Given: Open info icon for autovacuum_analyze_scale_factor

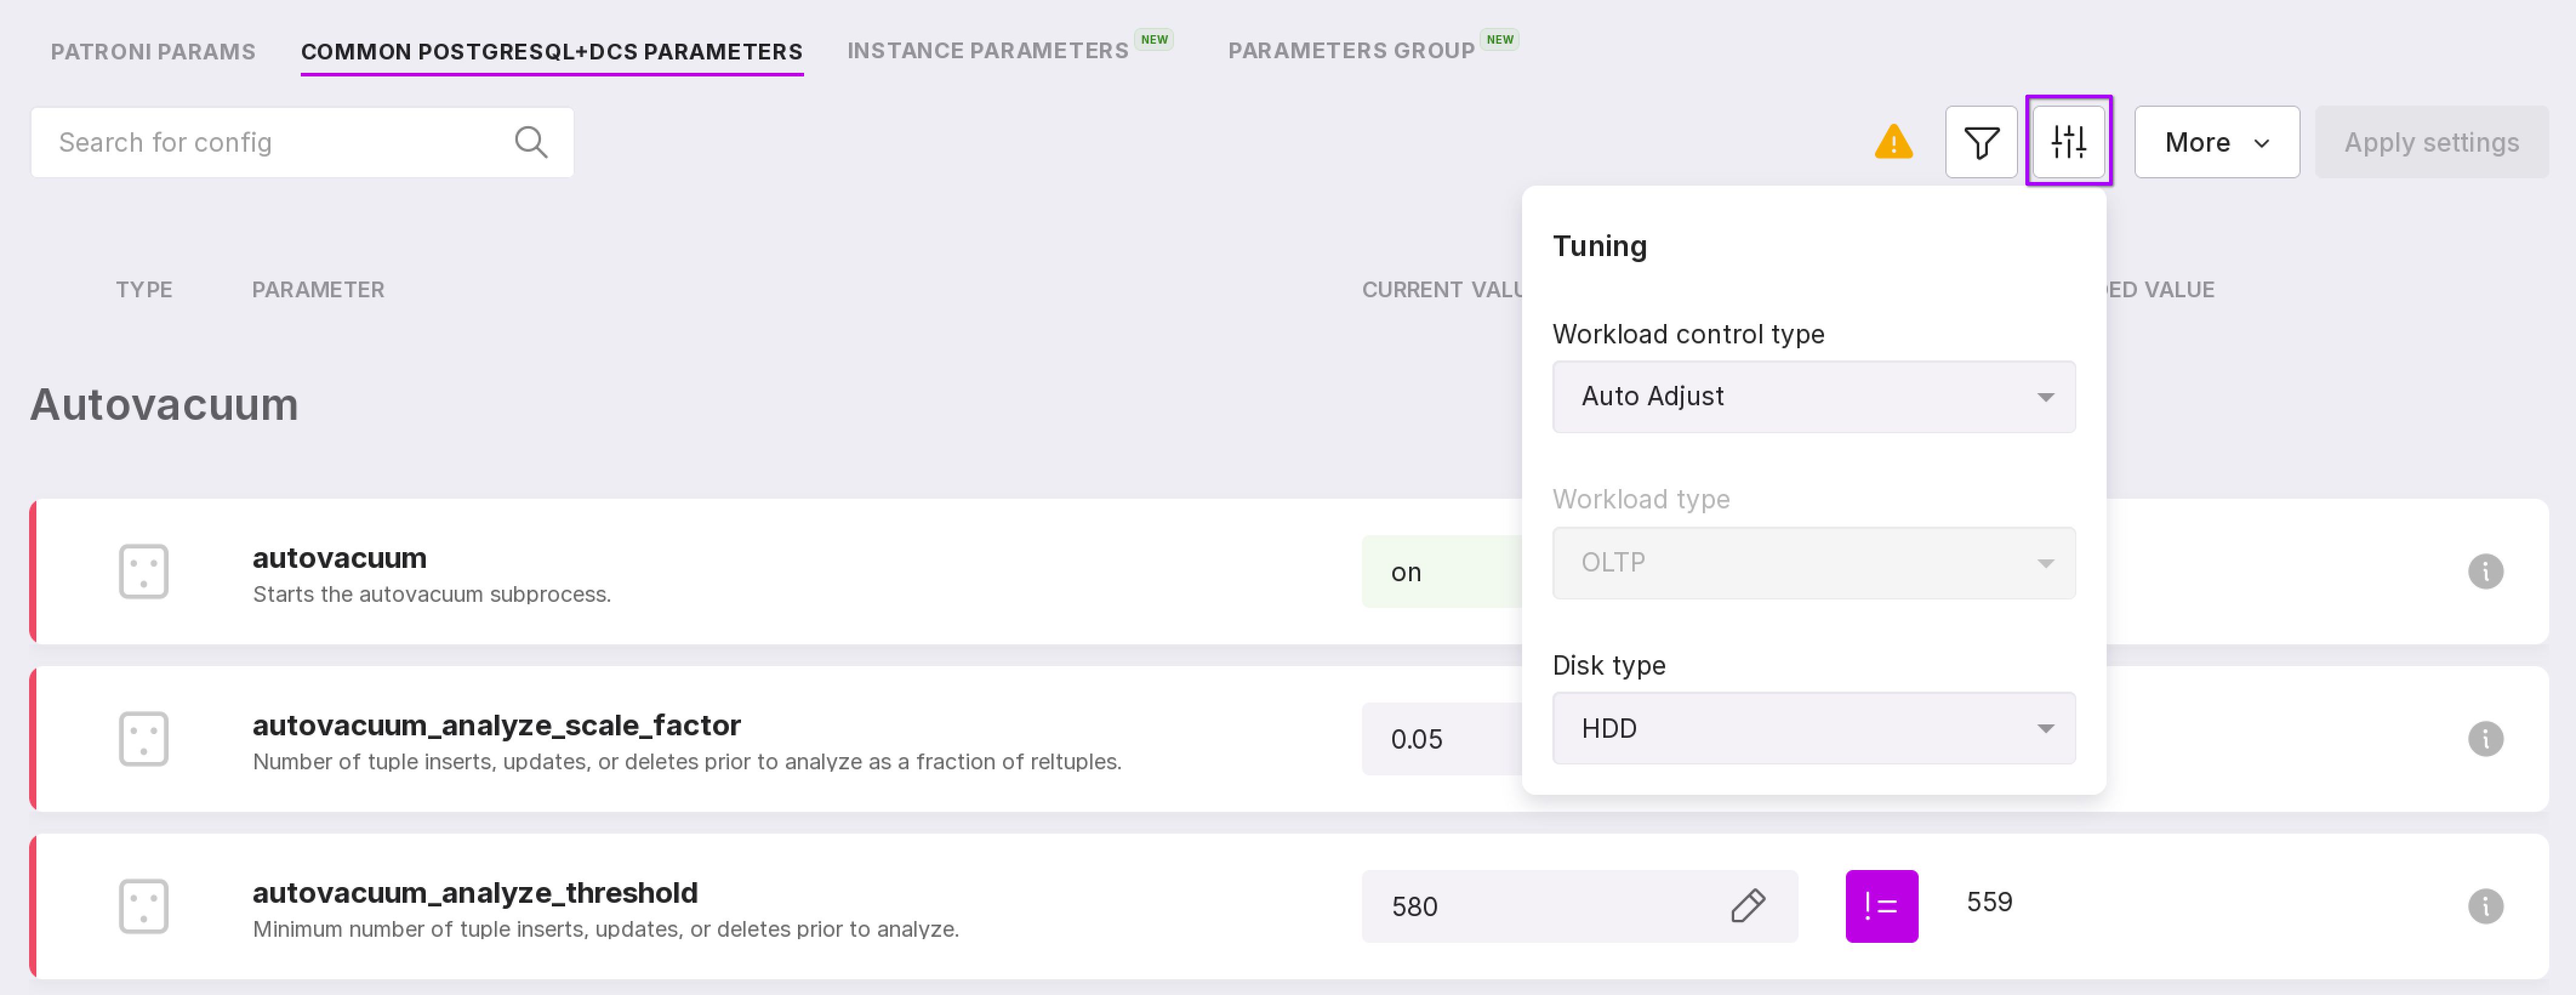Looking at the screenshot, I should coord(2485,739).
